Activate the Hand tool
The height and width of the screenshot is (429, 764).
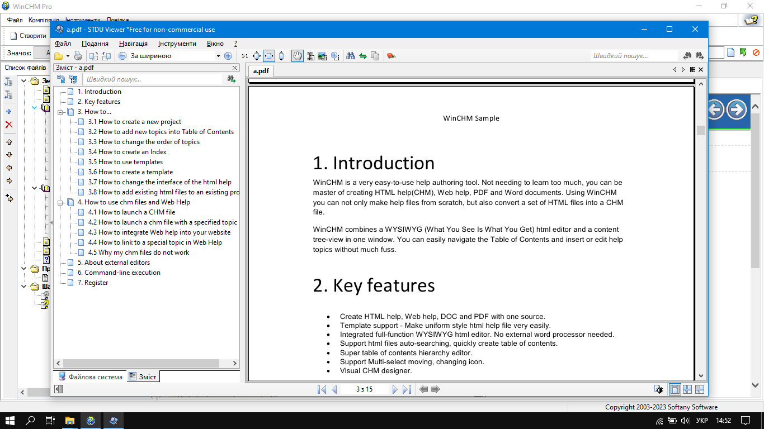pyautogui.click(x=297, y=56)
